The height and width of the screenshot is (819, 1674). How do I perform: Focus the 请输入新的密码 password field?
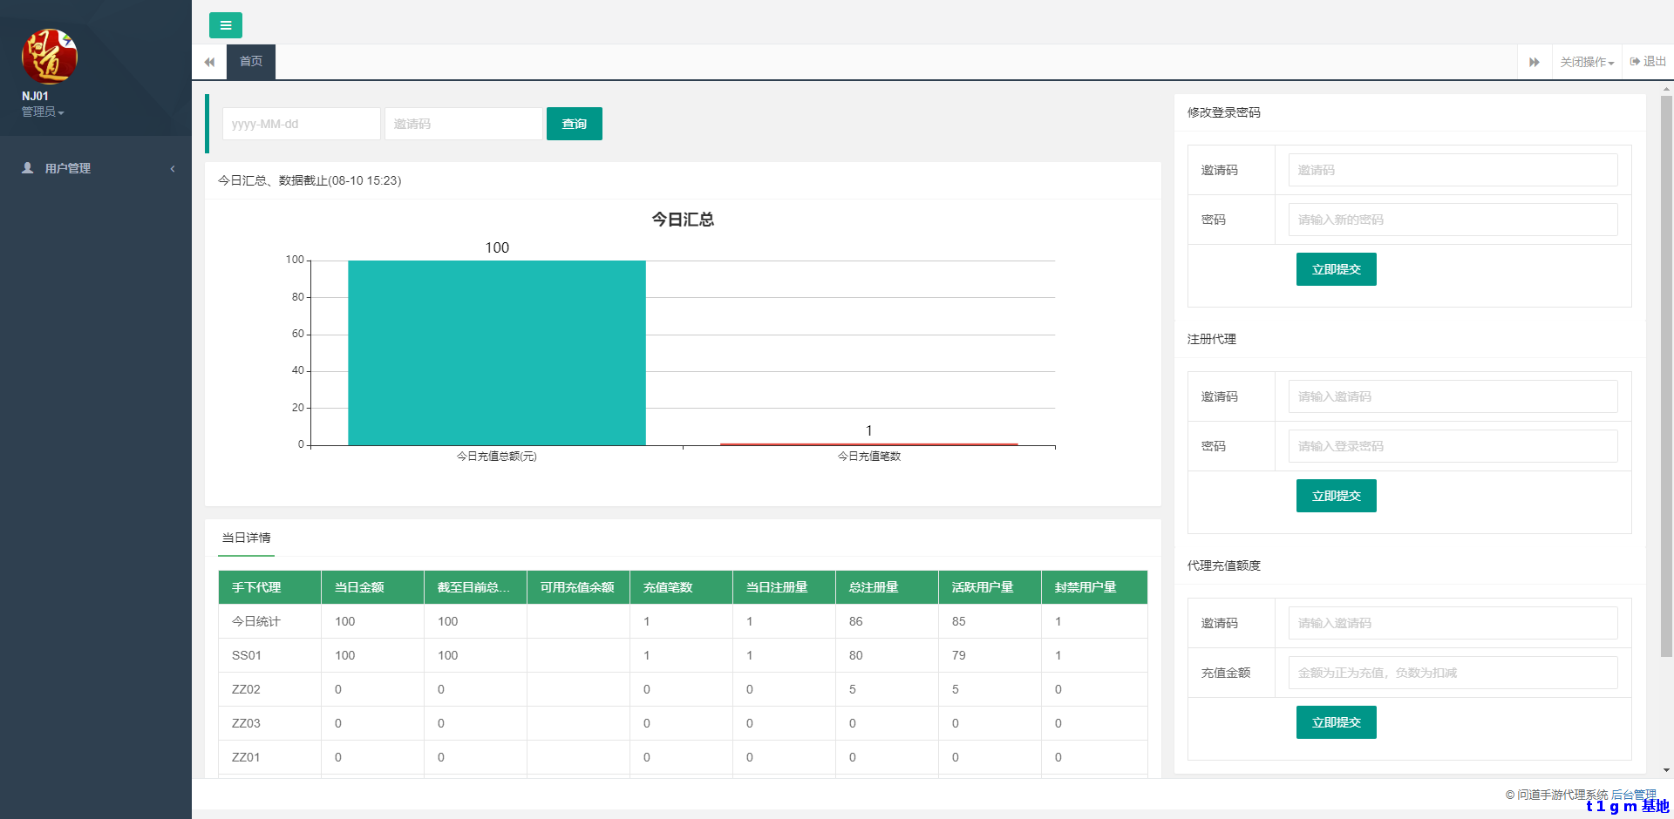click(x=1453, y=220)
